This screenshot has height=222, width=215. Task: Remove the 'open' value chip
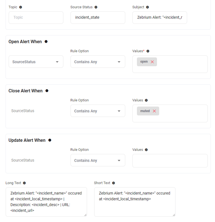[x=152, y=62]
